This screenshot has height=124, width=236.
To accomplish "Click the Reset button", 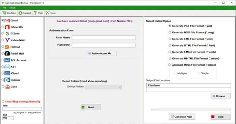I will click(x=91, y=107).
